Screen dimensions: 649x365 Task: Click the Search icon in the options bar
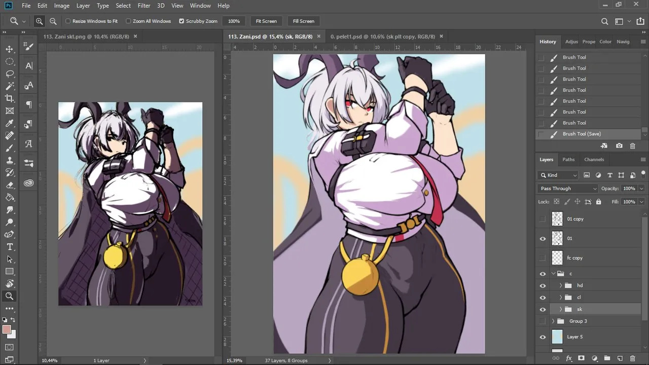(x=604, y=21)
